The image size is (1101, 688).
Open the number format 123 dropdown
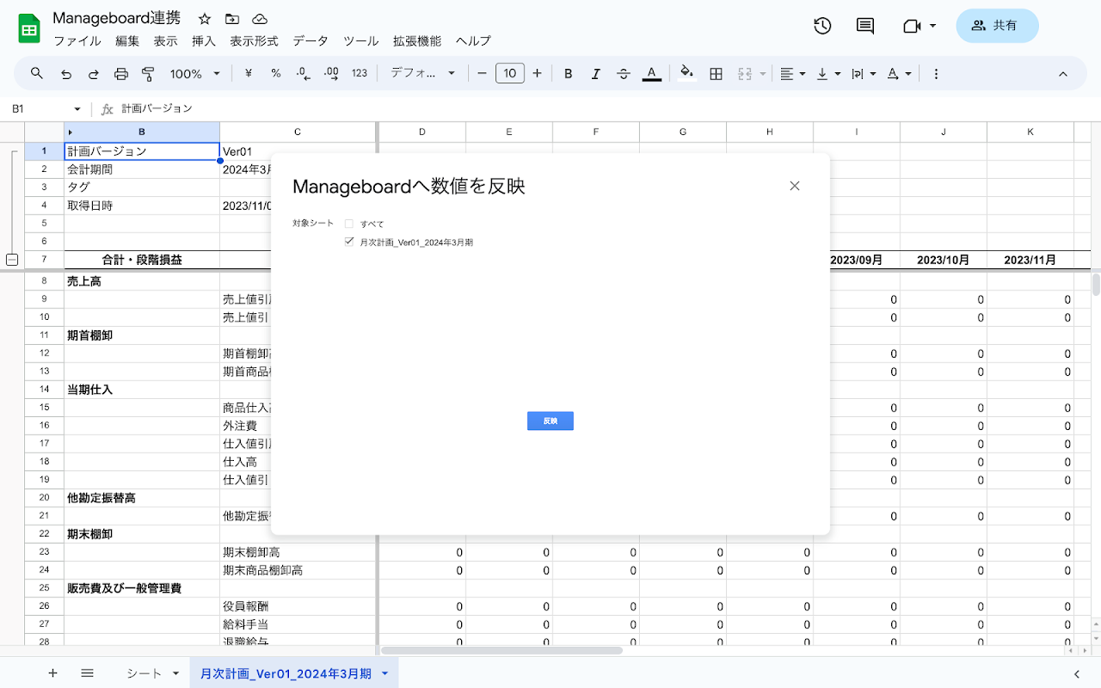[x=360, y=74]
